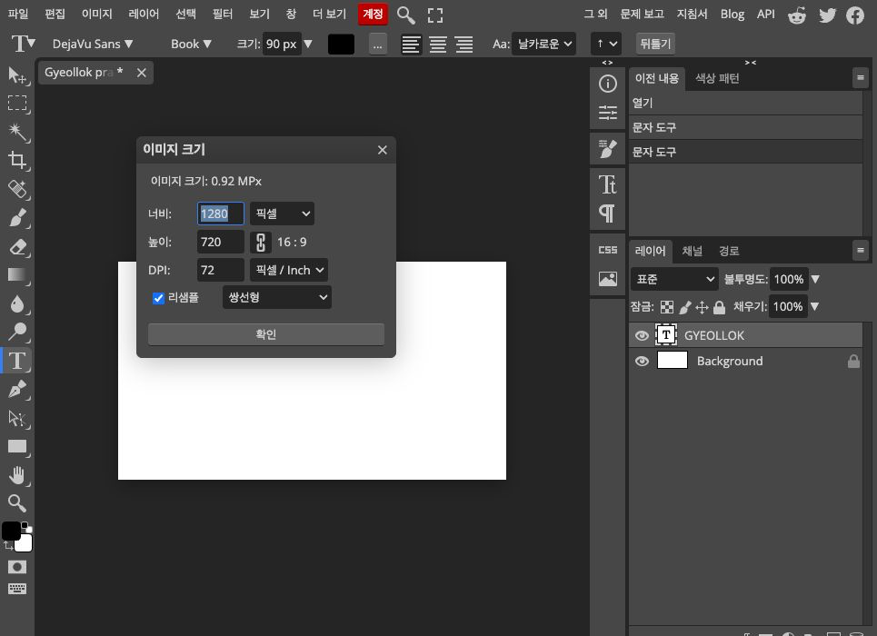Select the Pen tool
This screenshot has height=636, width=877.
pyautogui.click(x=16, y=389)
